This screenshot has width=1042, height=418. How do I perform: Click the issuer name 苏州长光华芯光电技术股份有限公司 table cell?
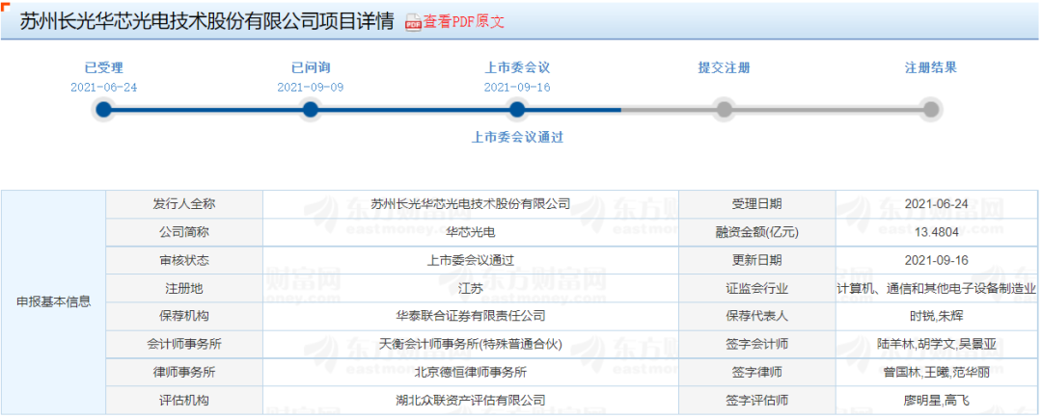point(471,204)
